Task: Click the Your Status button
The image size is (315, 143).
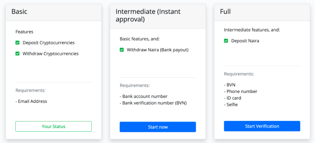Action: 53,126
